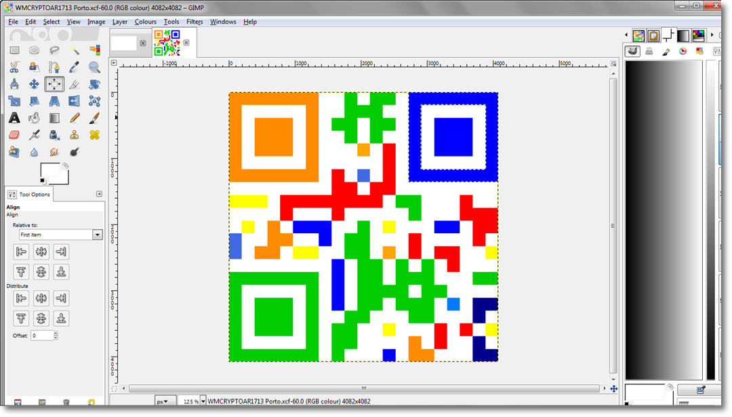The image size is (732, 417).
Task: Select the Clone stamp tool
Action: [75, 135]
